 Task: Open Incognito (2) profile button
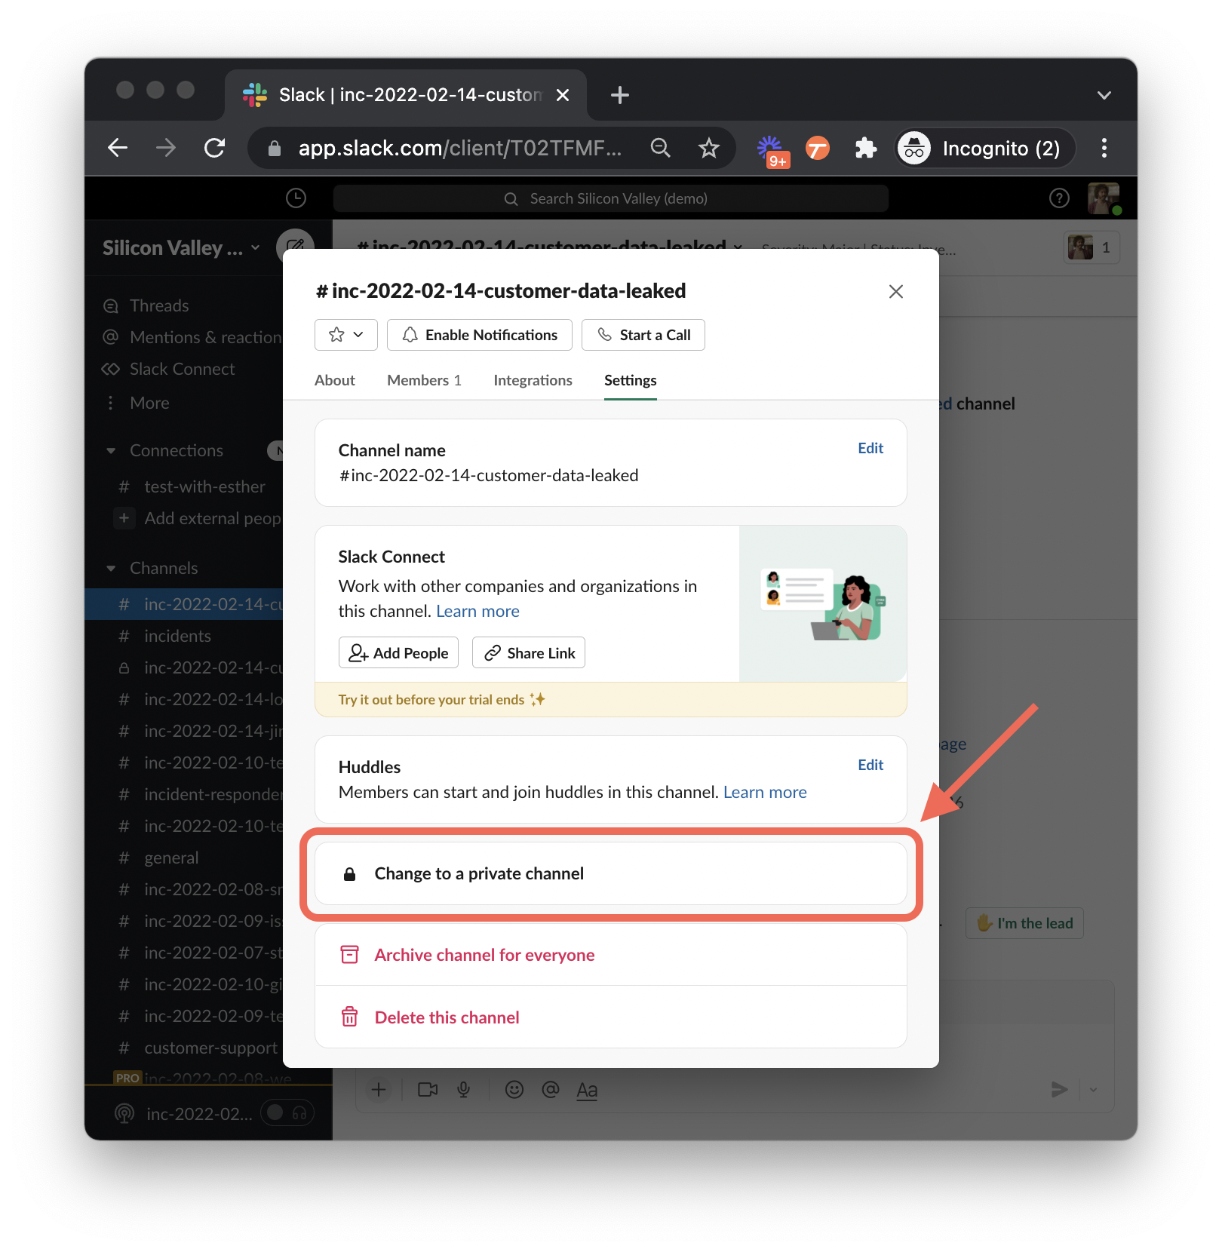(984, 148)
